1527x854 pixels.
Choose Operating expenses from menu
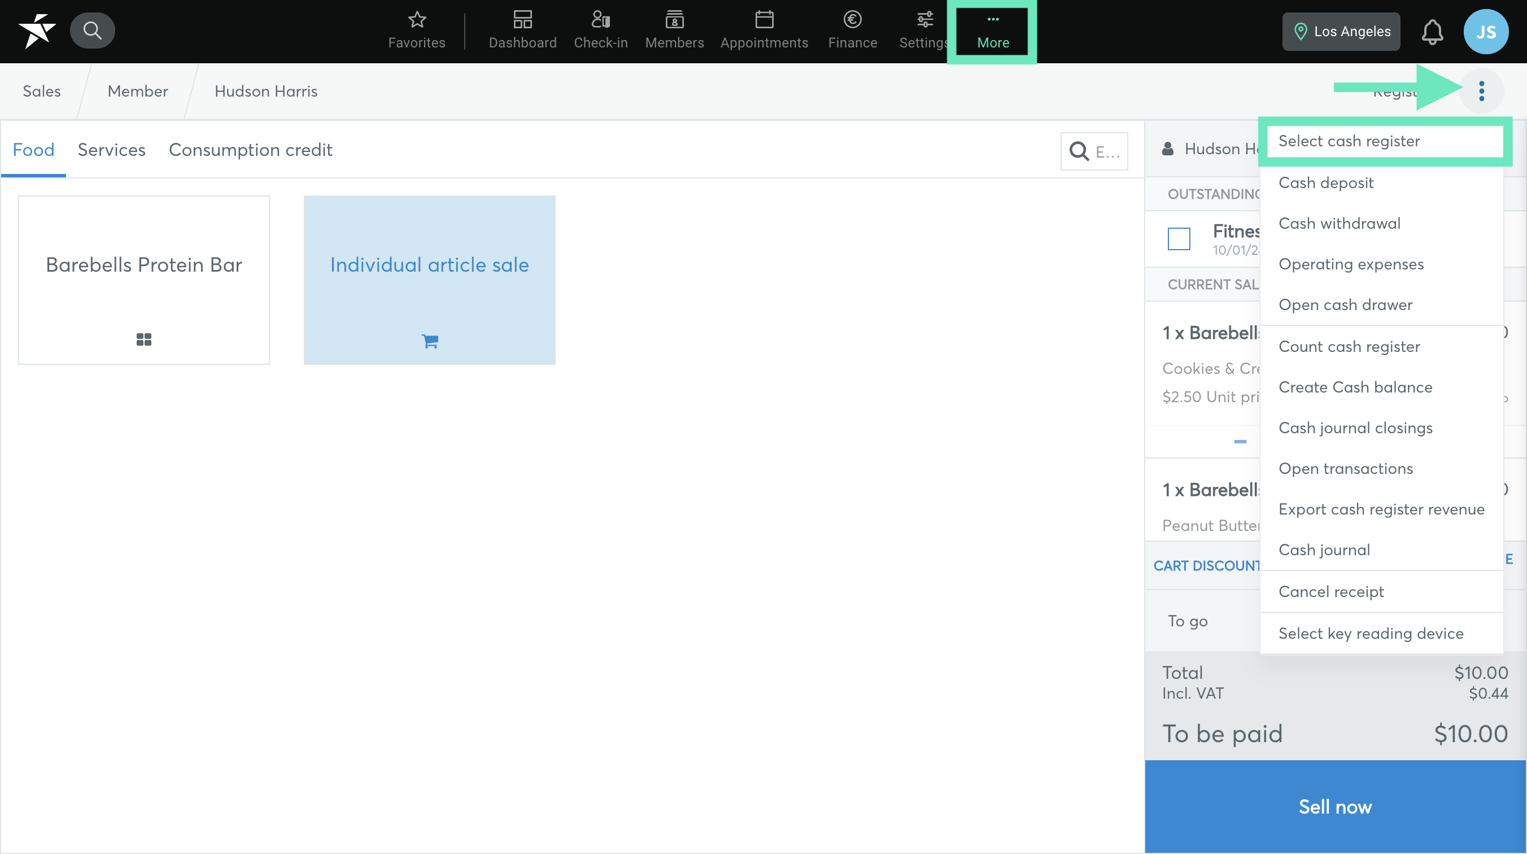click(1382, 264)
